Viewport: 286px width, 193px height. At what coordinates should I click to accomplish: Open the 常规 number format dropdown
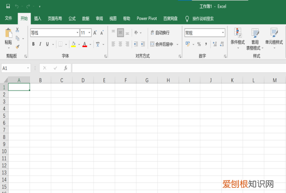coord(223,33)
